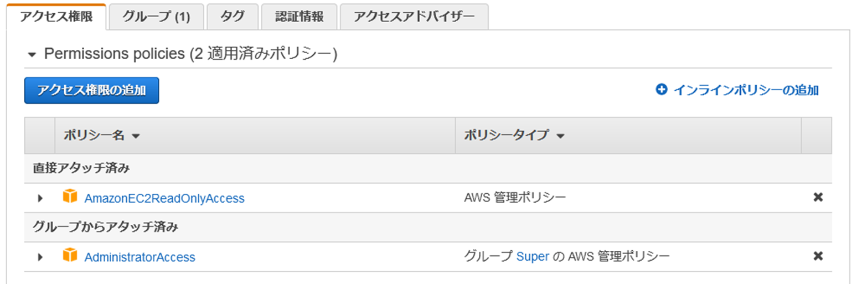Sort by ポリシー名 column arrow
Image resolution: width=852 pixels, height=284 pixels.
pyautogui.click(x=136, y=136)
